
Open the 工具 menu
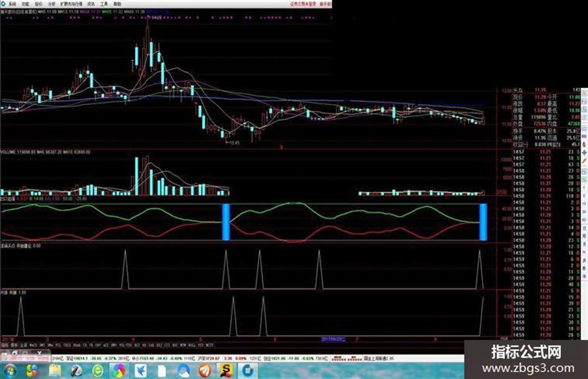[x=105, y=4]
